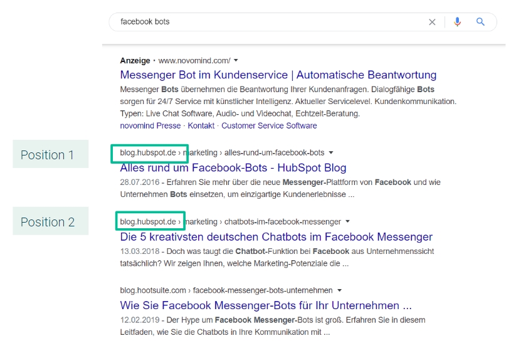Open the ad 'Messenger Bot im Kundenservice' title

(278, 75)
